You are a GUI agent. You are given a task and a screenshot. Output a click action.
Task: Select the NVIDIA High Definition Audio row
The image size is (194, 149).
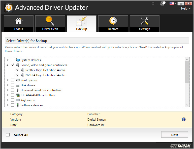coord(45,75)
